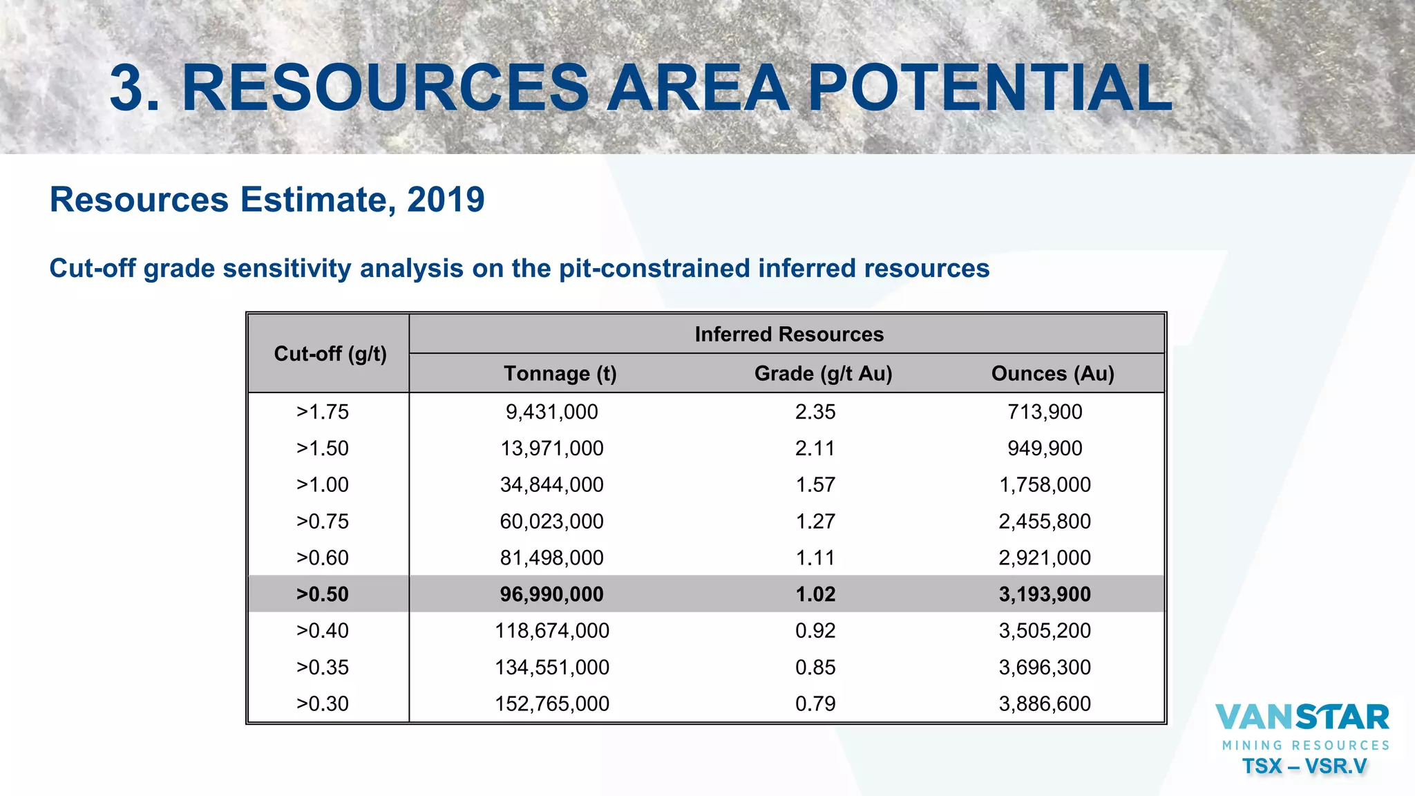Screen dimensions: 1415x796
Task: Click the MINING RESOURCES tagline text
Action: [1305, 746]
